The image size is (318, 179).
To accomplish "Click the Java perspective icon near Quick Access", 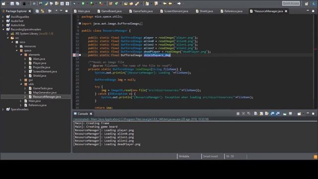I will [x=314, y=3].
